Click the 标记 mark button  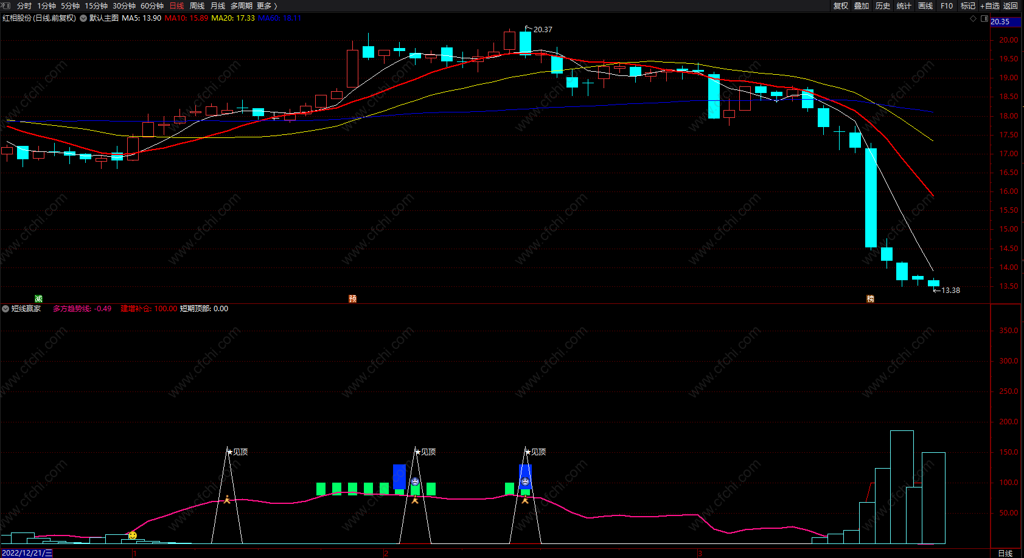click(968, 6)
